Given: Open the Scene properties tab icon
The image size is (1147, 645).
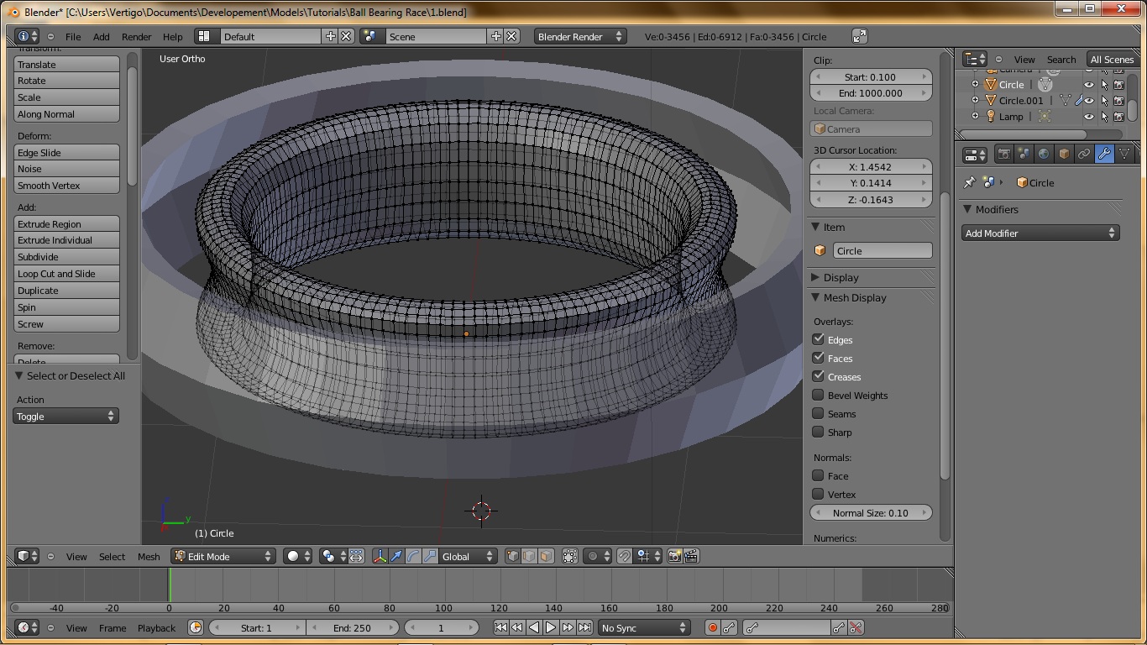Looking at the screenshot, I should click(x=1024, y=155).
